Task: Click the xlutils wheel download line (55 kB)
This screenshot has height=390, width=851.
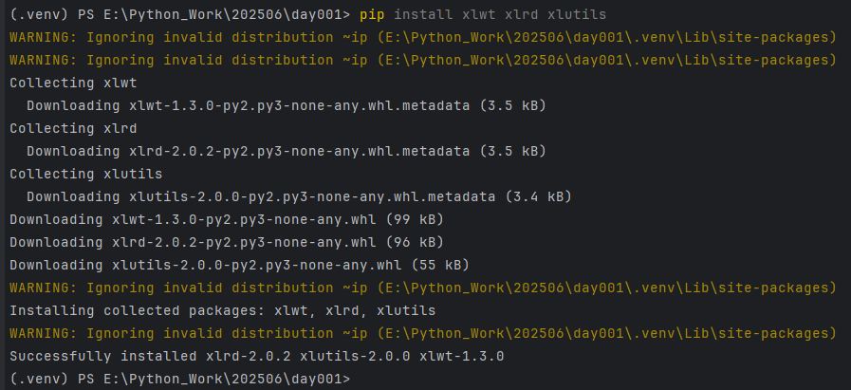Action: point(239,266)
